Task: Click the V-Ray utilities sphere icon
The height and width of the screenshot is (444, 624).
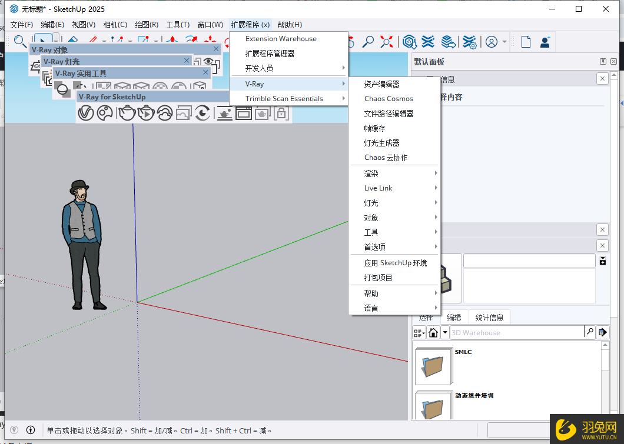Action: pos(63,90)
